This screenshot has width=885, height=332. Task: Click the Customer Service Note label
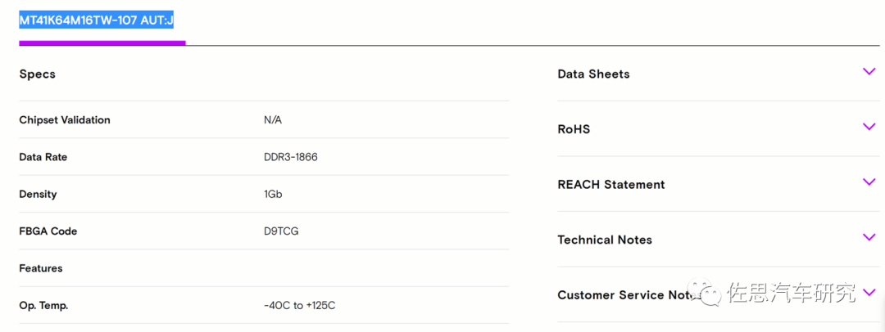[x=623, y=295]
